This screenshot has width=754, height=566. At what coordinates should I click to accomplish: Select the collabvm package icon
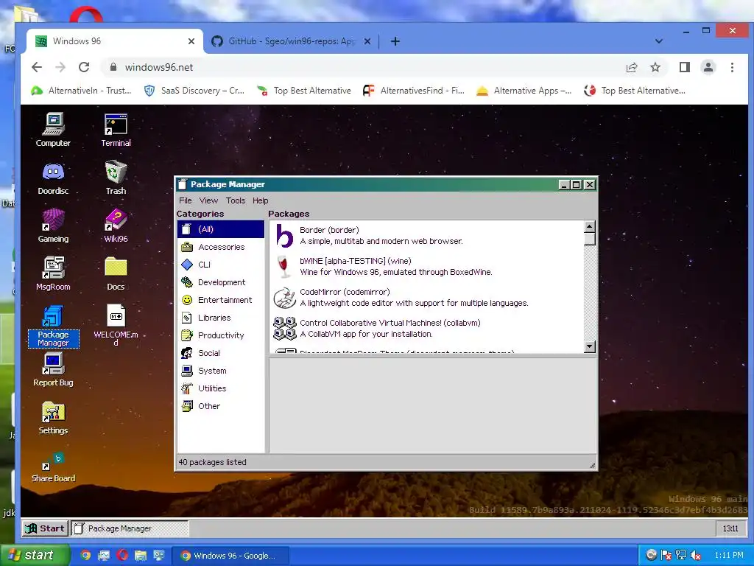[285, 328]
